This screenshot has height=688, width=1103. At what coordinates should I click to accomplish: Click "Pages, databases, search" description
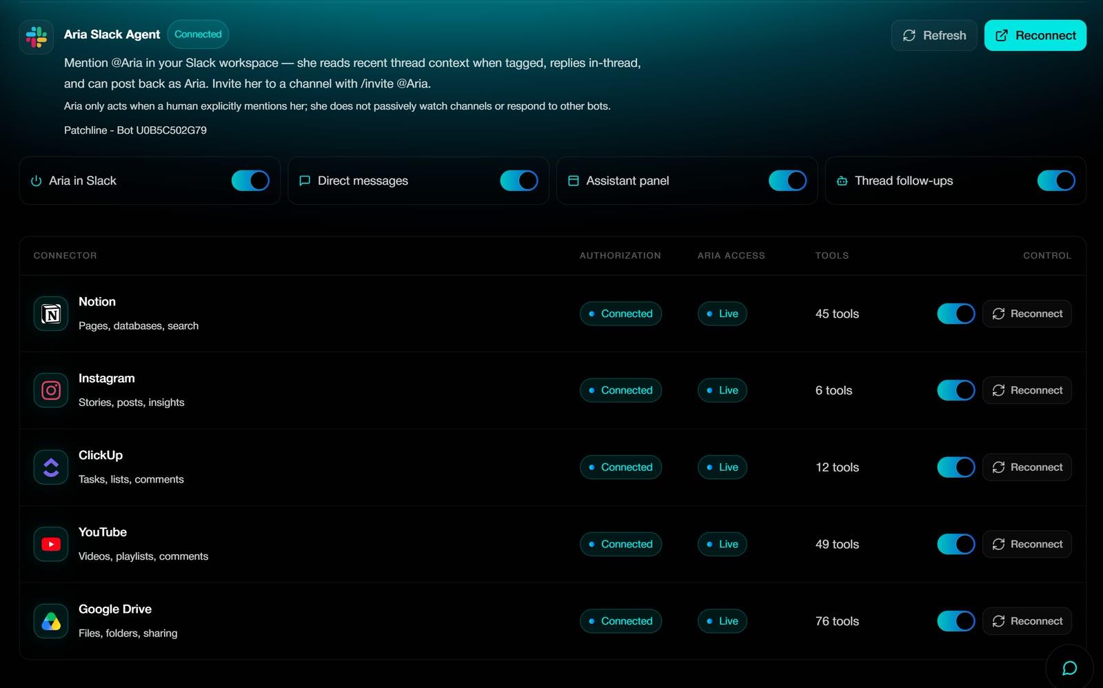pyautogui.click(x=139, y=326)
